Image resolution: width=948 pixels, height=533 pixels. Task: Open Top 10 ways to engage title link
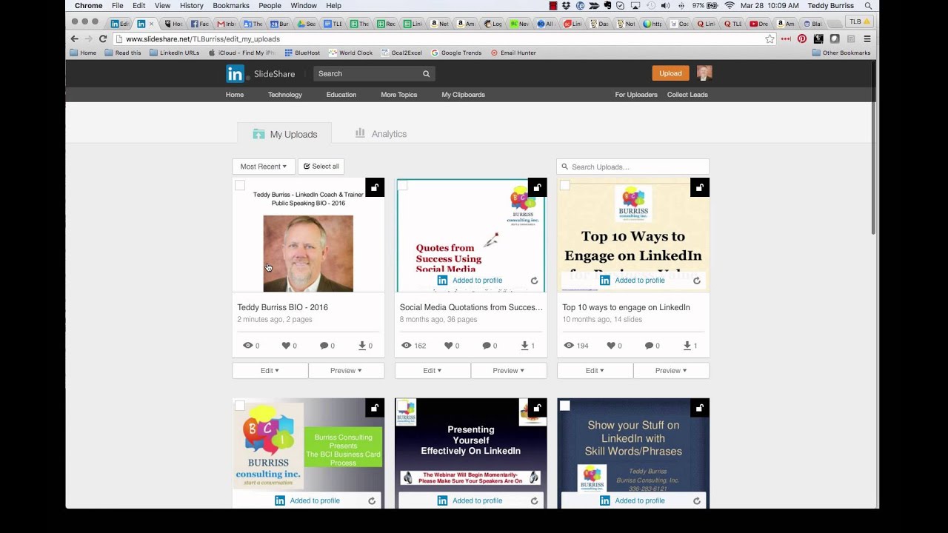coord(626,307)
